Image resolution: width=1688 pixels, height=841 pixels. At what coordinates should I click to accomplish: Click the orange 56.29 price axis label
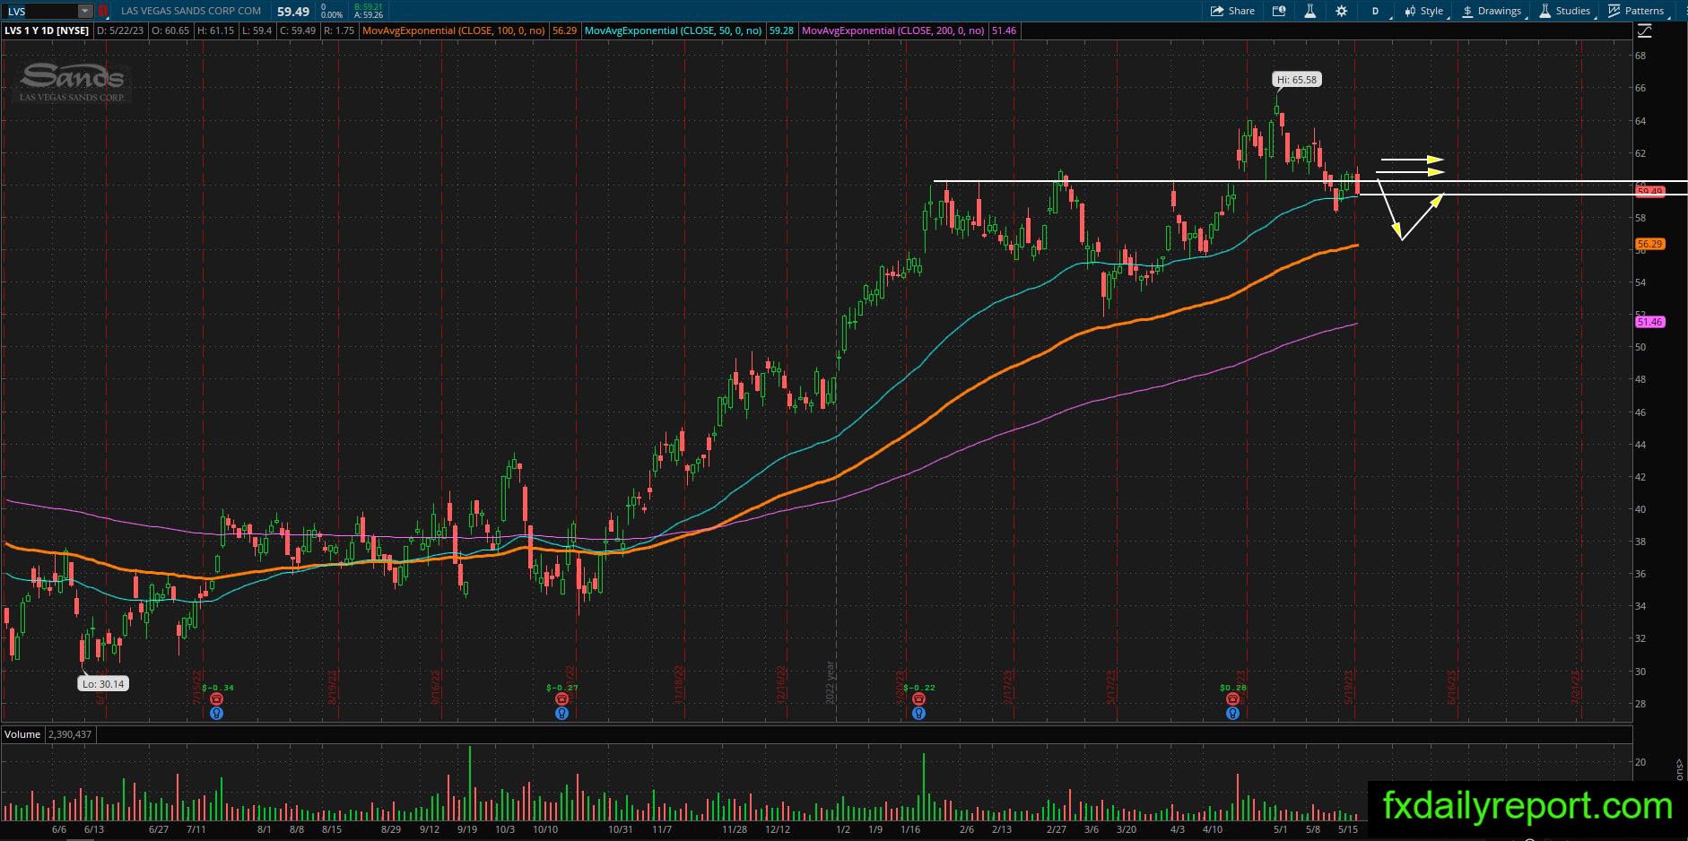click(1649, 244)
